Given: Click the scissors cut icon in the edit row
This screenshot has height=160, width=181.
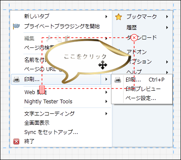Looking at the screenshot, I should click(x=49, y=39).
